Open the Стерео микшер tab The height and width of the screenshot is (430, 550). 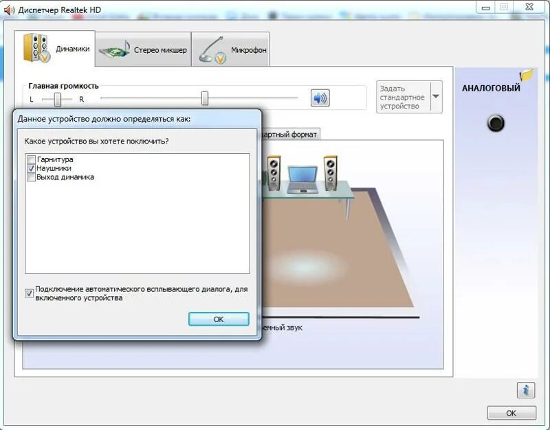coord(143,49)
